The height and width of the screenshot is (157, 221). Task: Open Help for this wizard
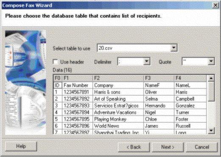tap(21, 146)
